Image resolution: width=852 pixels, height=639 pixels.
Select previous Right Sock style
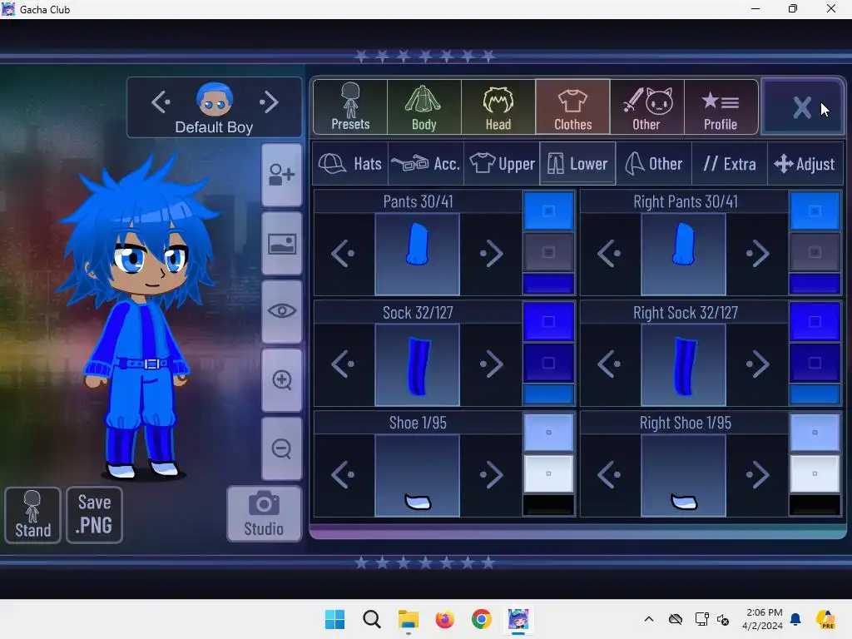click(x=609, y=364)
